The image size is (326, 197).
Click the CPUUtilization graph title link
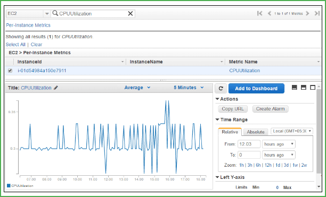[x=36, y=88]
